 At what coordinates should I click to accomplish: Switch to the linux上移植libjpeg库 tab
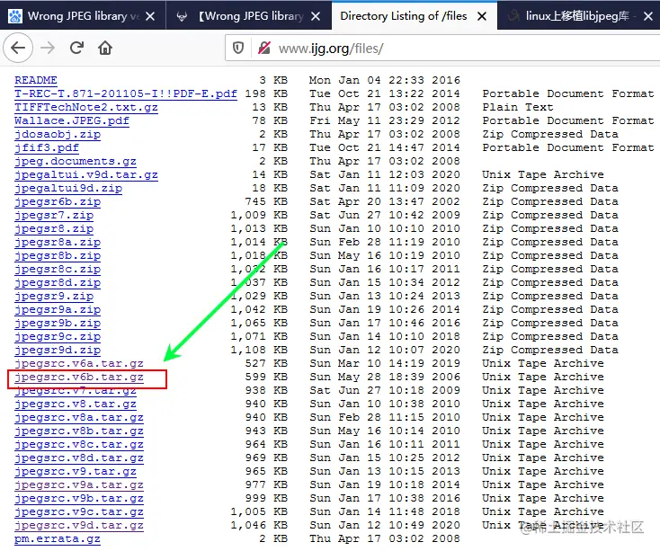[x=579, y=15]
